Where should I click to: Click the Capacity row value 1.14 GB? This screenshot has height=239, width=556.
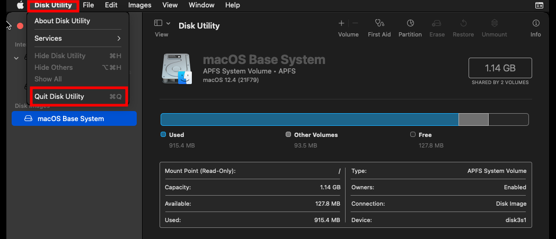[x=330, y=187]
